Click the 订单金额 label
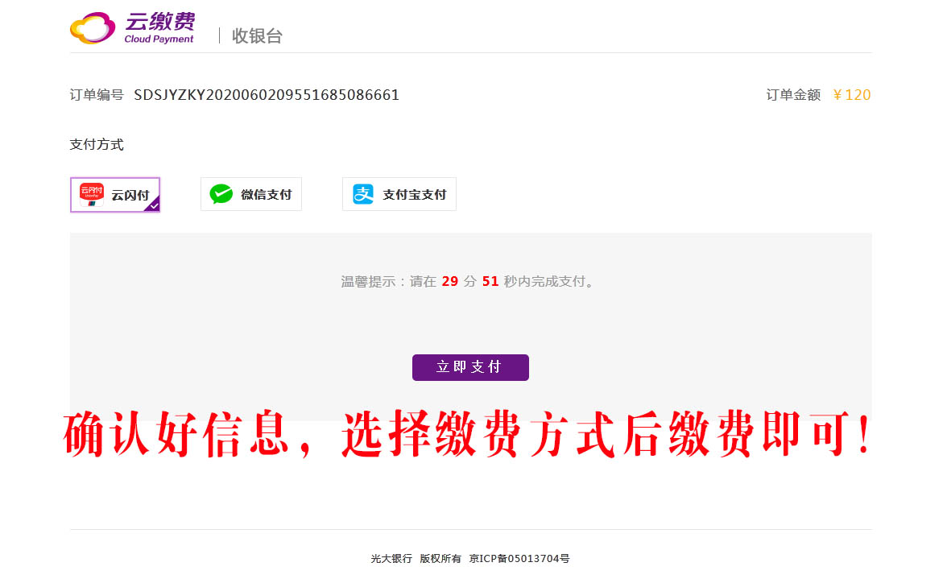 point(794,95)
